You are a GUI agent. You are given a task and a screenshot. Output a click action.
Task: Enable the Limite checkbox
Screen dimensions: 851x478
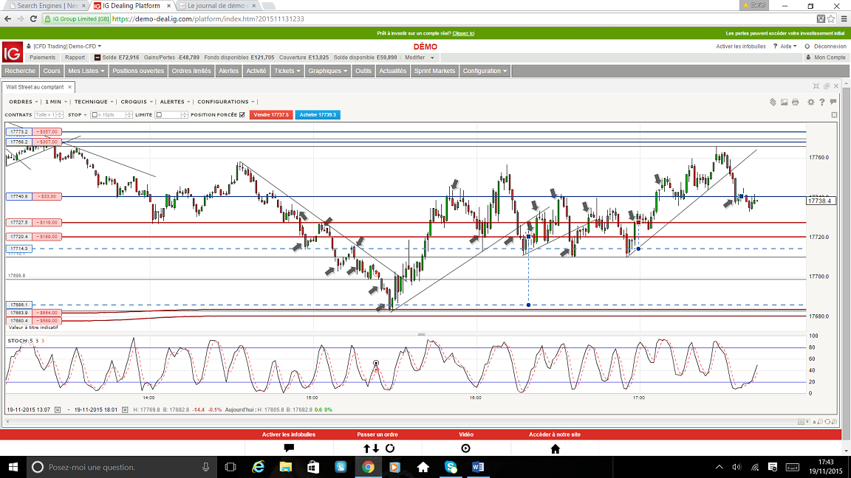(x=159, y=115)
